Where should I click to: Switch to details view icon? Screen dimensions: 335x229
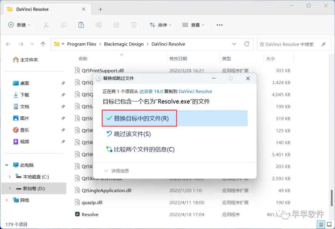pos(321,224)
